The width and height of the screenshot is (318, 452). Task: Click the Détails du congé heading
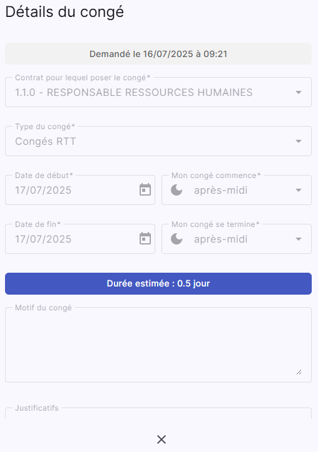[x=64, y=13]
